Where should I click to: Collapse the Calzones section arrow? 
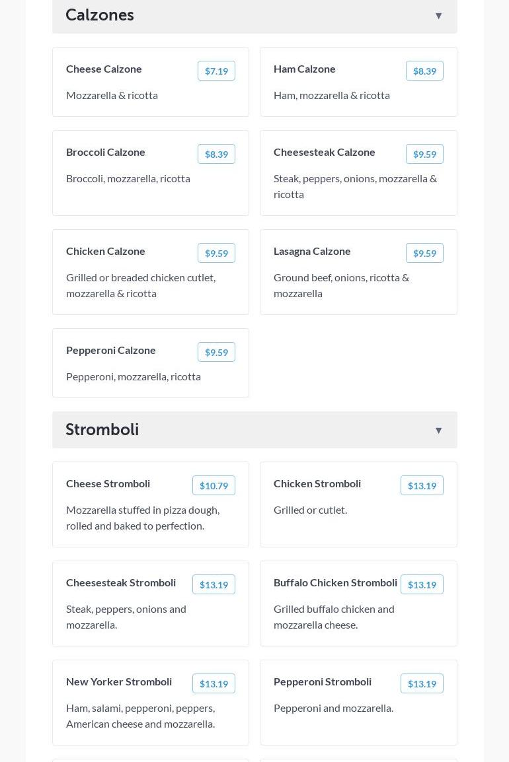pyautogui.click(x=438, y=16)
